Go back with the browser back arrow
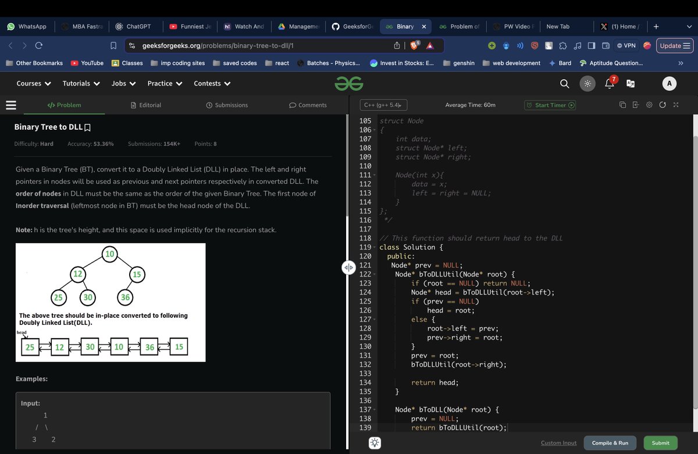 click(10, 45)
